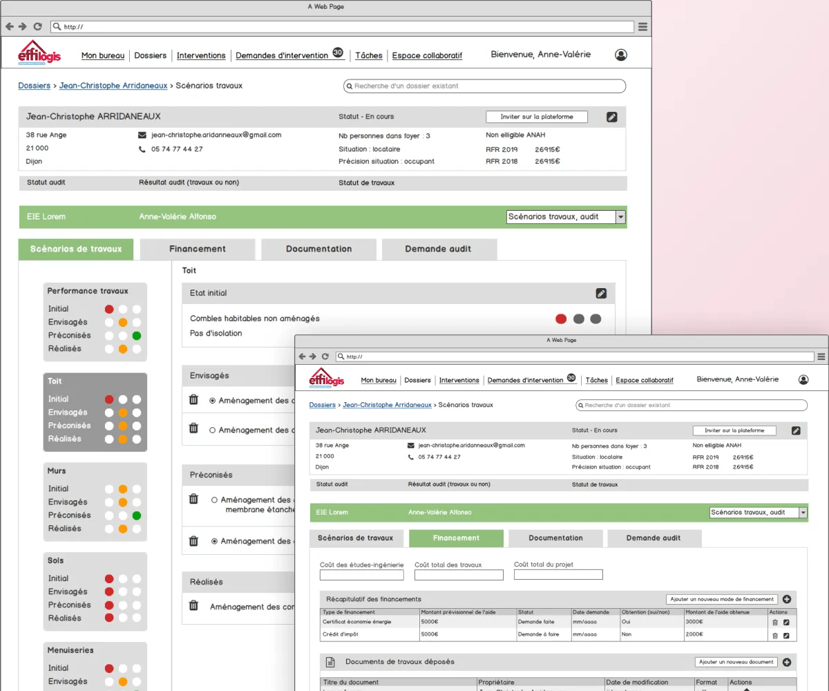829x691 pixels.
Task: Click the document icon beside Documents de travaux déposés
Action: [x=330, y=662]
